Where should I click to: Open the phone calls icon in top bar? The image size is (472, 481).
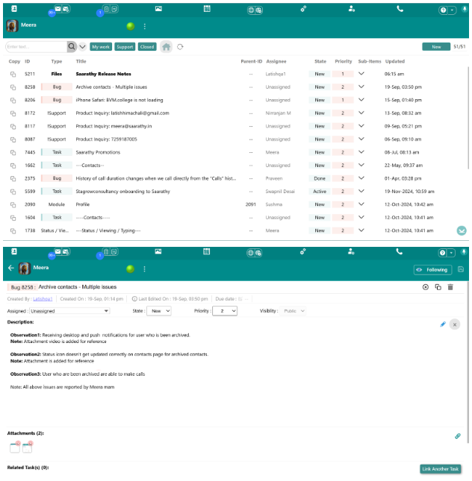[400, 9]
